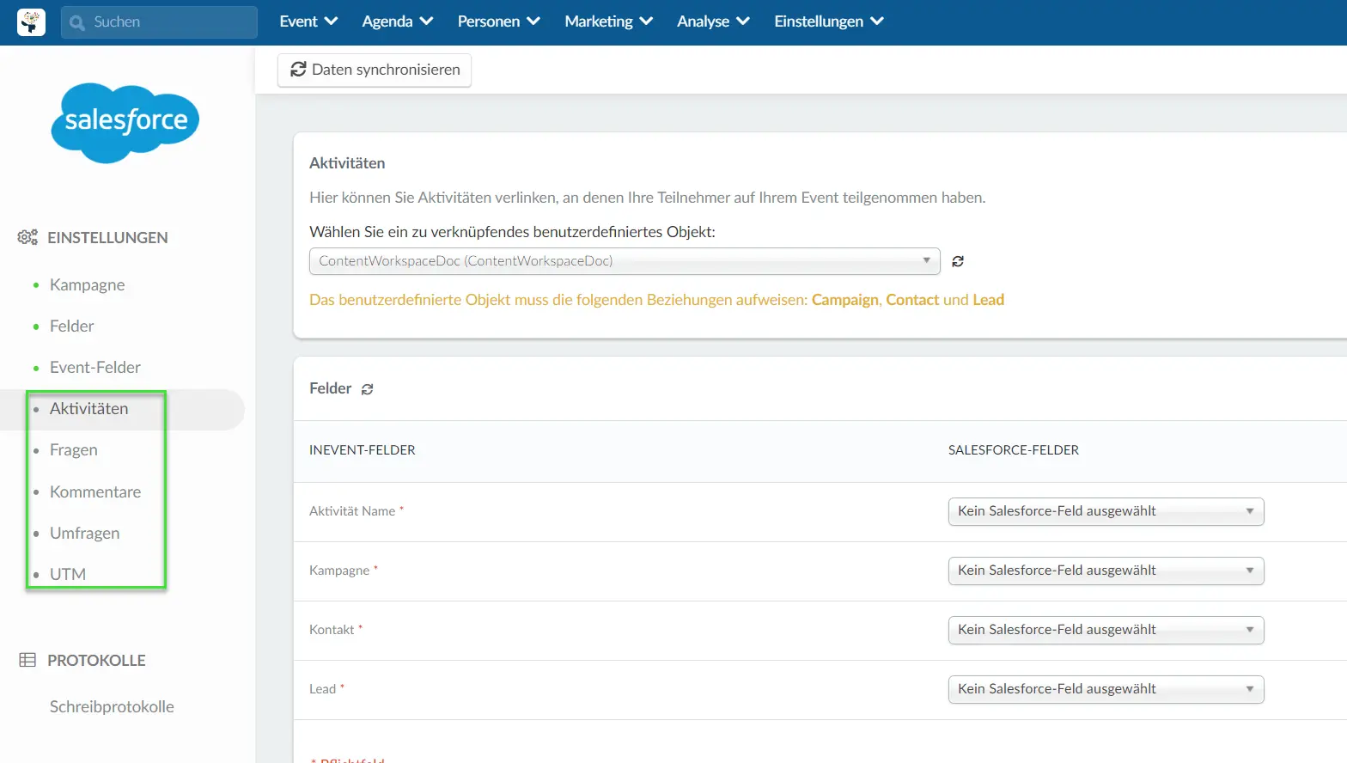
Task: Click the refresh icon next to the Felder heading
Action: coord(368,389)
